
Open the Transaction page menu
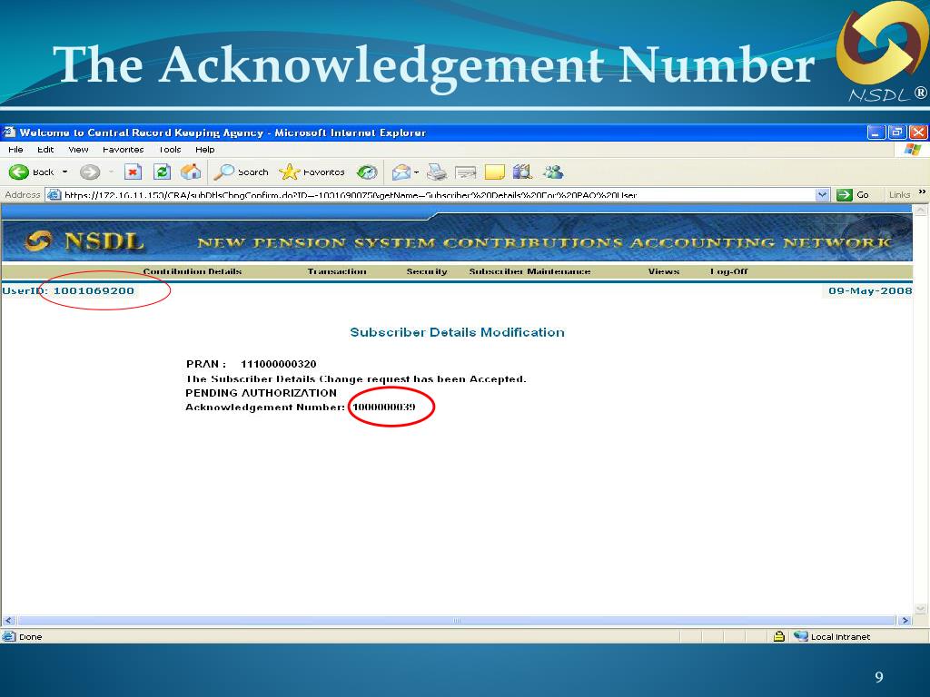[337, 271]
